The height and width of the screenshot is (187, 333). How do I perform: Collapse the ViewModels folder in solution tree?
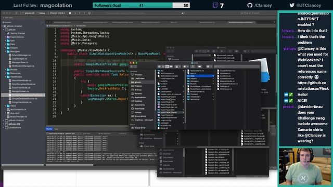coord(6,77)
